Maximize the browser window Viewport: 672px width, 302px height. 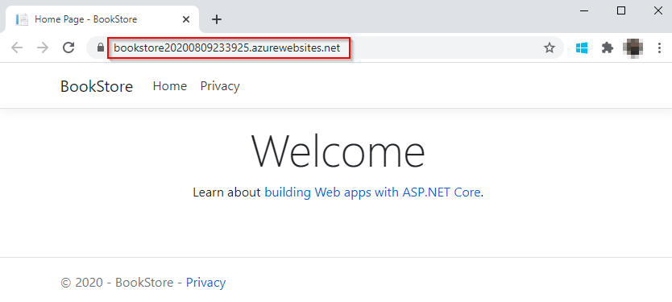(x=621, y=11)
